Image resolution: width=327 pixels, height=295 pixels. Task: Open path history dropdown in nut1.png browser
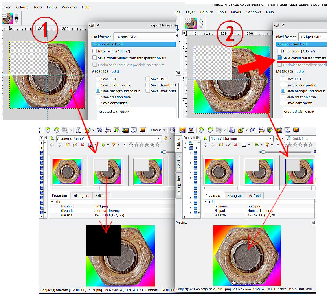pyautogui.click(x=159, y=138)
